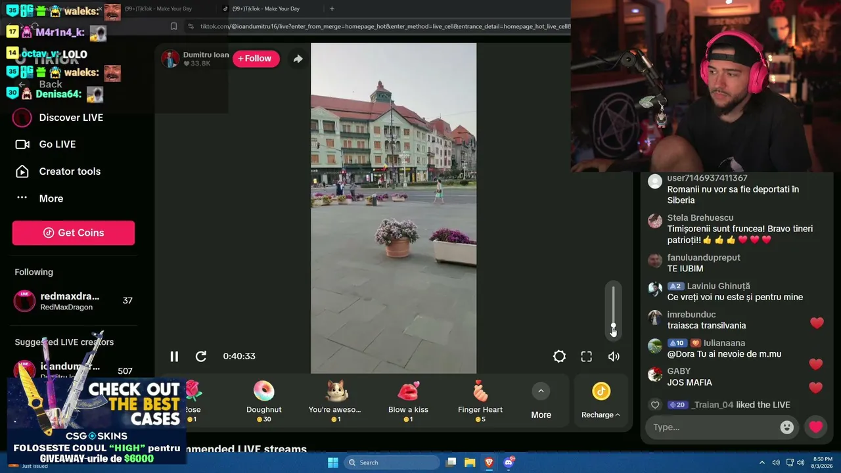Click user7146937411367 in the chat

(x=707, y=178)
